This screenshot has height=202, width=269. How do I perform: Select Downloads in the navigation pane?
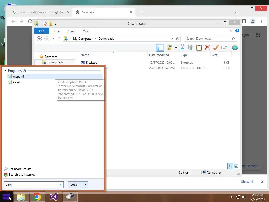click(x=55, y=62)
